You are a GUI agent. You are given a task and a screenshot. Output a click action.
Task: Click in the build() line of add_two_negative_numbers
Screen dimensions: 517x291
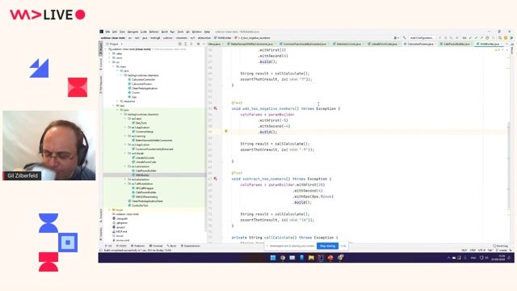(x=267, y=132)
